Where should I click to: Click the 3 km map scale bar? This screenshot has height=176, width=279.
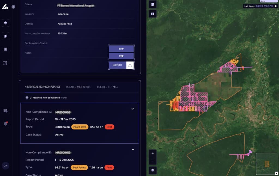269,1
